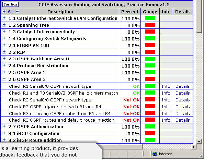
Task: Open Info for R1 Serial0/0 OSPF network type
Action: point(166,86)
